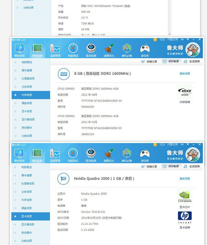207x245 pixels.
Task: Click the 鲁大师 avatar in memory window
Action: point(193,50)
